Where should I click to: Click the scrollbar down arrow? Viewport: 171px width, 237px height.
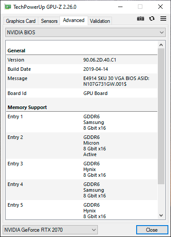tap(161, 215)
